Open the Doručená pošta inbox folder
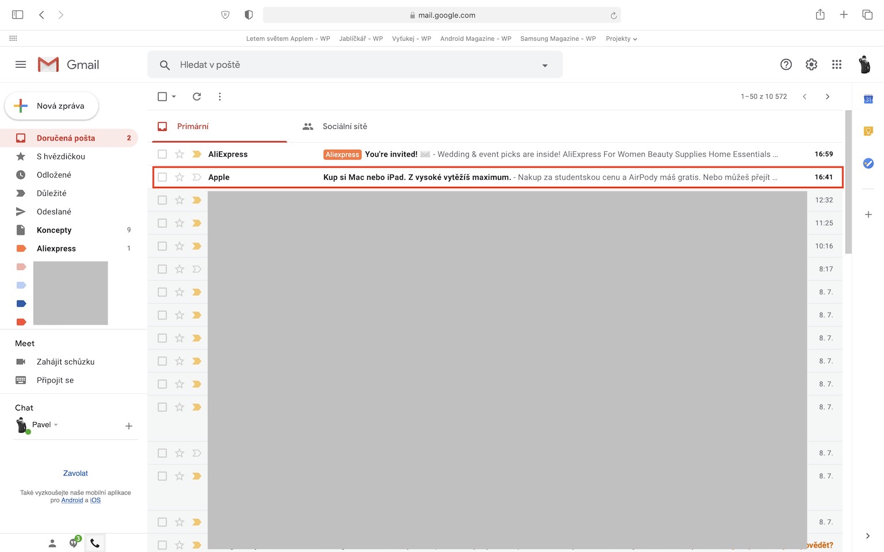The image size is (884, 552). (69, 138)
